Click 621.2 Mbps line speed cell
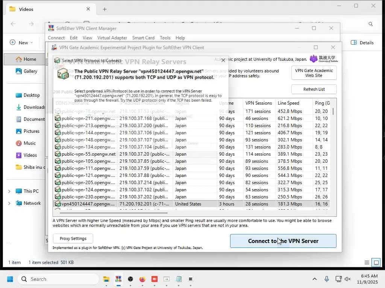Image resolution: width=385 pixels, height=288 pixels. tap(290, 118)
